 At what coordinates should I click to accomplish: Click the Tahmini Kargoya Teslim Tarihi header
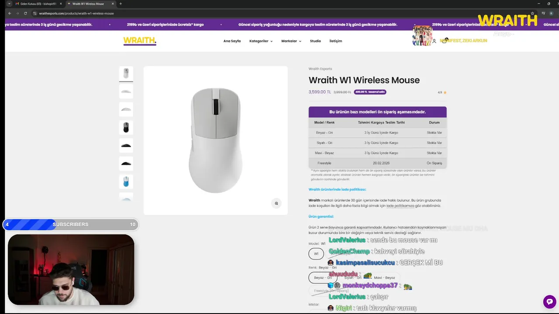click(381, 123)
